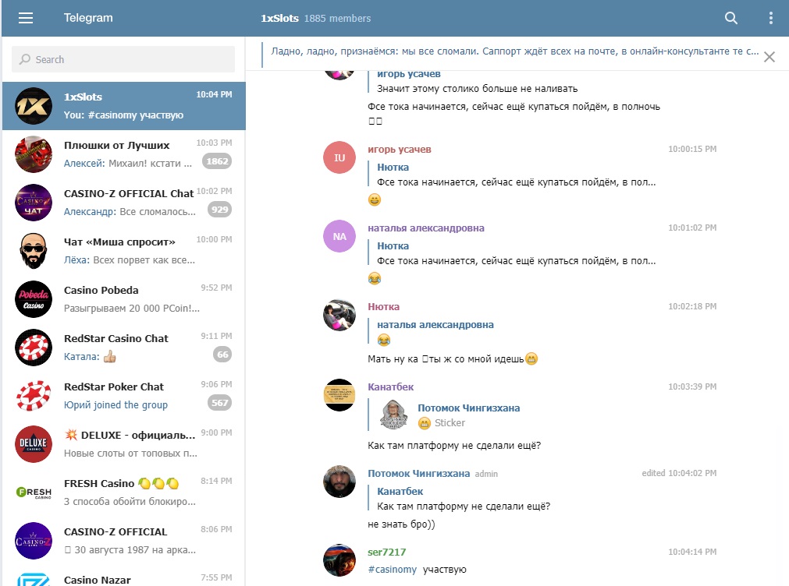Viewport: 789px width, 586px height.
Task: Open sender name Потомок Чингизхана admin
Action: [418, 474]
